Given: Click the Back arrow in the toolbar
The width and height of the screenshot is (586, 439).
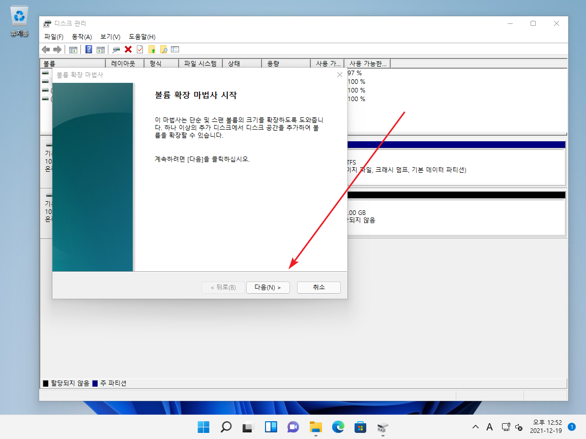Looking at the screenshot, I should tap(46, 49).
